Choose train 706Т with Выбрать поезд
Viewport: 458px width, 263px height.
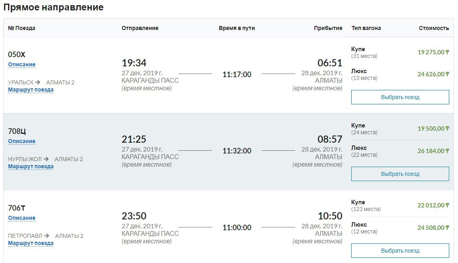coord(400,251)
